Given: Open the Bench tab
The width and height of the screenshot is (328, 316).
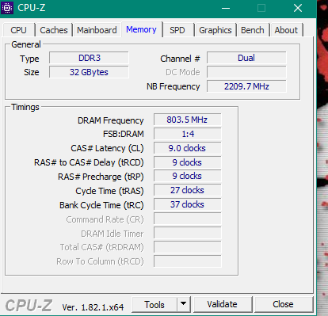Looking at the screenshot, I should coord(253,30).
